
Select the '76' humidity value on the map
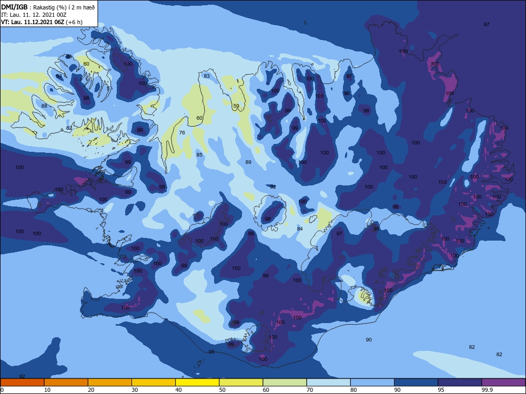point(182,133)
